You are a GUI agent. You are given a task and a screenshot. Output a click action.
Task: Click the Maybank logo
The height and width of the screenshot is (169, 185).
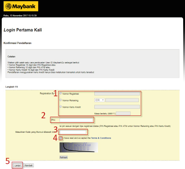click(21, 6)
